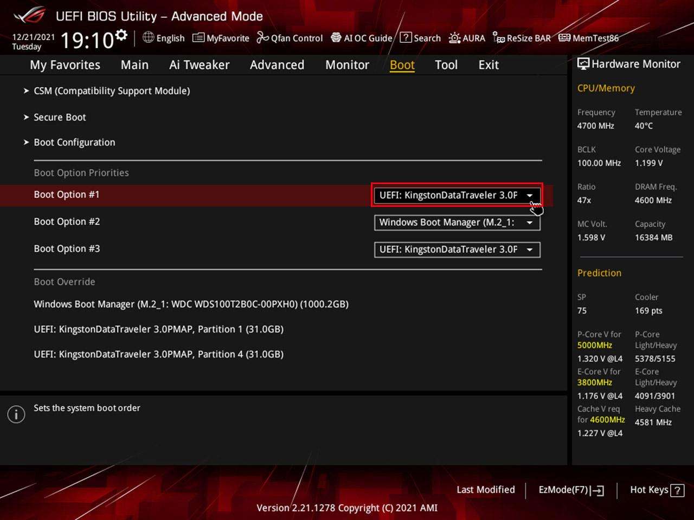The width and height of the screenshot is (694, 520).
Task: Boot override to Kingston Partition 4
Action: click(x=158, y=354)
